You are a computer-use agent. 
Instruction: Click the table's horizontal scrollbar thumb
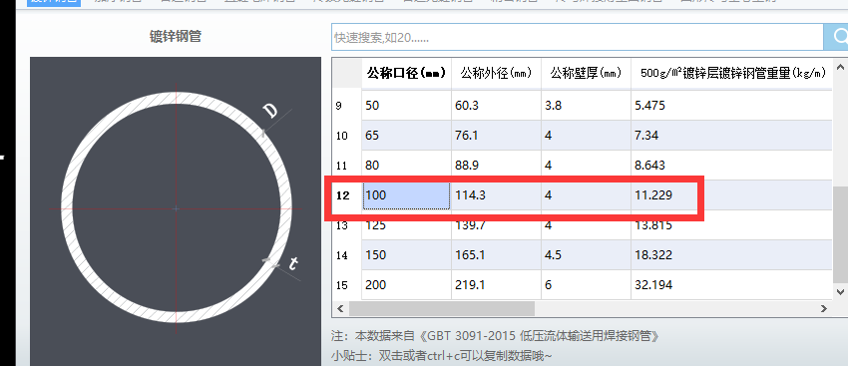[442, 309]
